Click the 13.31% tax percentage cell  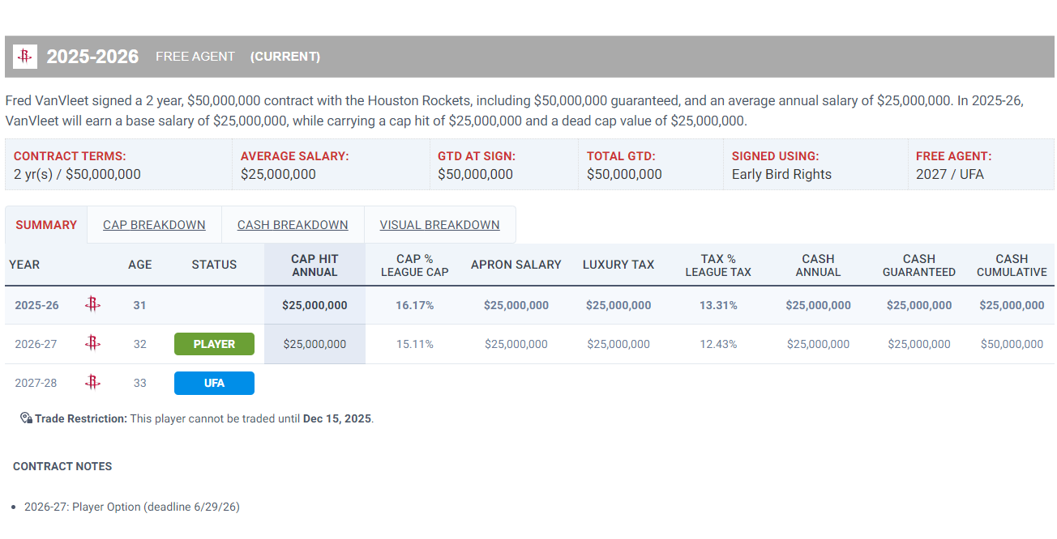pos(718,305)
